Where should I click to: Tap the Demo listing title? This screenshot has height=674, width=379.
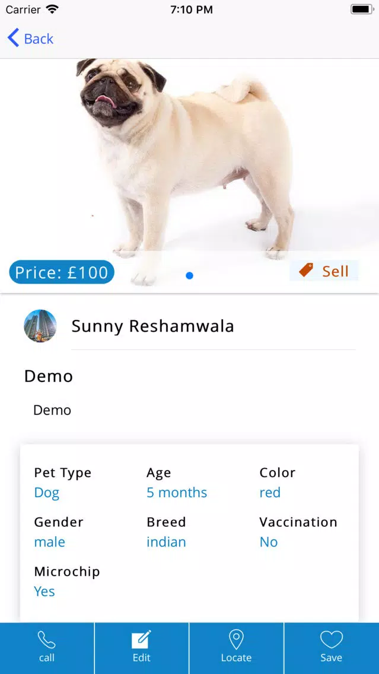49,376
